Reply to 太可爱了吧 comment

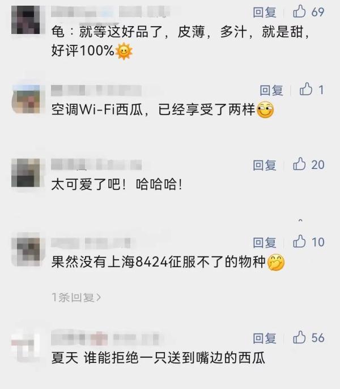tap(265, 165)
